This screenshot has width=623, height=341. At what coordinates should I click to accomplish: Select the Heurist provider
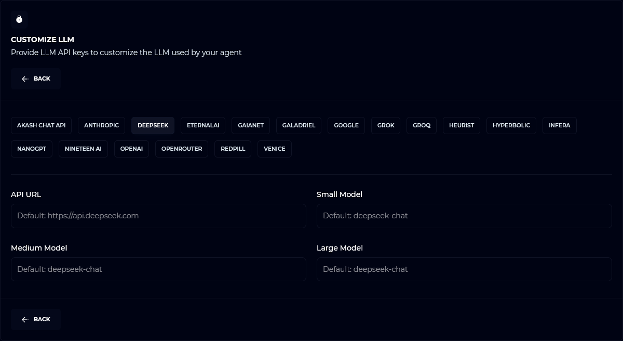[x=462, y=125]
